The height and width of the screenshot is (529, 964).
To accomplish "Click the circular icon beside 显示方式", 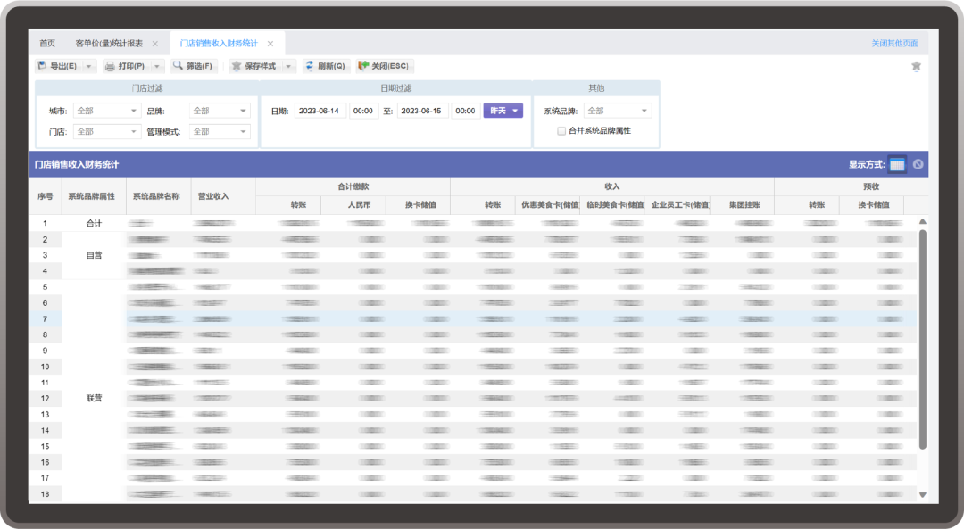I will coord(918,164).
